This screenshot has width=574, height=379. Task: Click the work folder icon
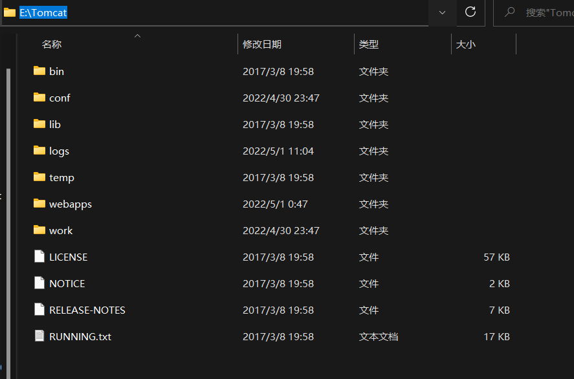[x=39, y=230]
